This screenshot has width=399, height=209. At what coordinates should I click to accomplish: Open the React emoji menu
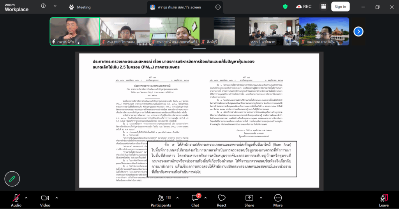click(x=222, y=198)
